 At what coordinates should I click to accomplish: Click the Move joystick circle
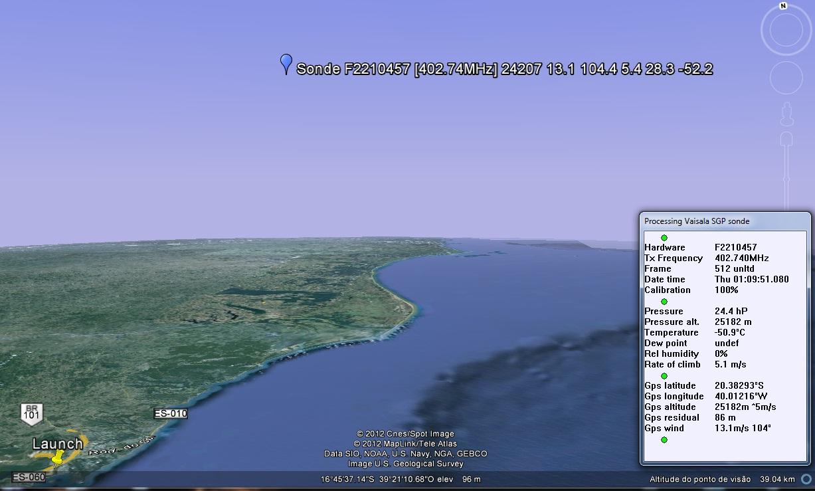pyautogui.click(x=786, y=78)
